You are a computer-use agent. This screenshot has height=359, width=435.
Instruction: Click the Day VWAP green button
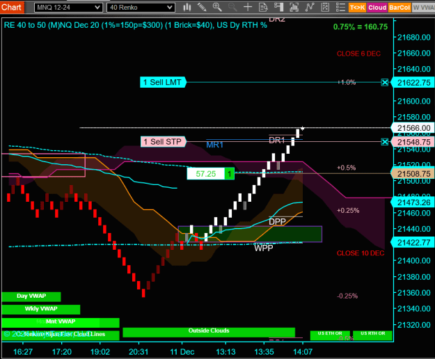[31, 296]
